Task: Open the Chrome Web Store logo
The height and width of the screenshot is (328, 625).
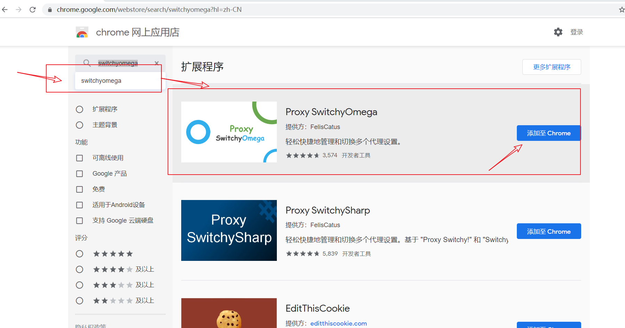Action: [82, 32]
